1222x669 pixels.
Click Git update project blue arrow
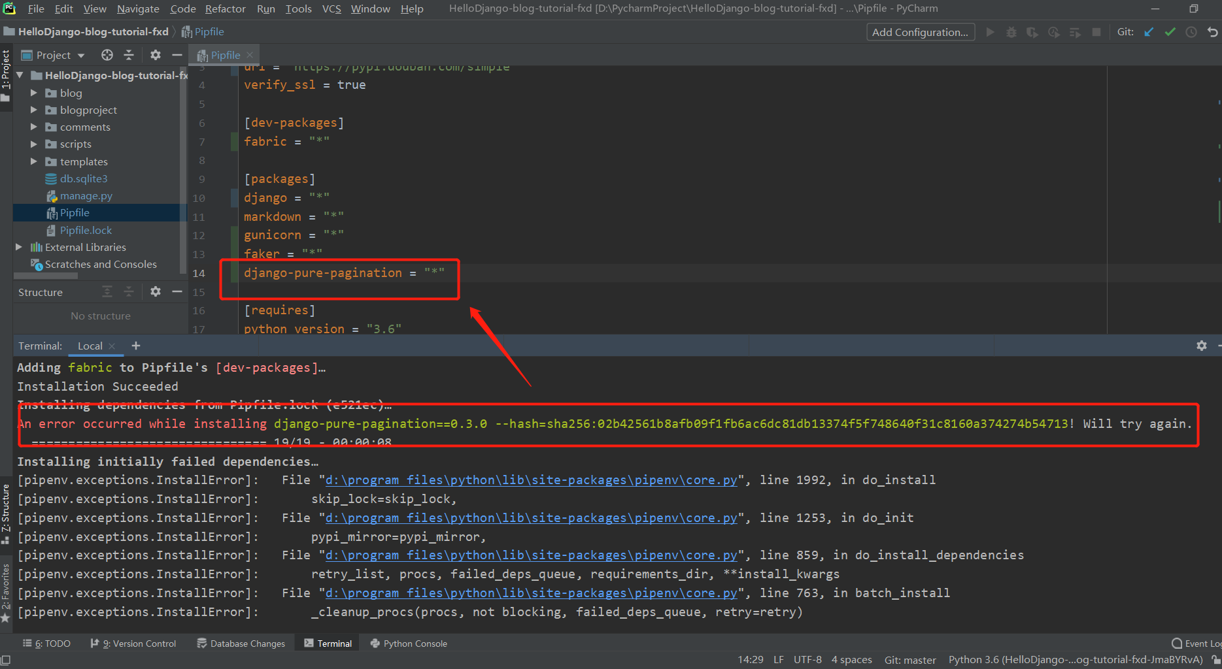tap(1149, 32)
